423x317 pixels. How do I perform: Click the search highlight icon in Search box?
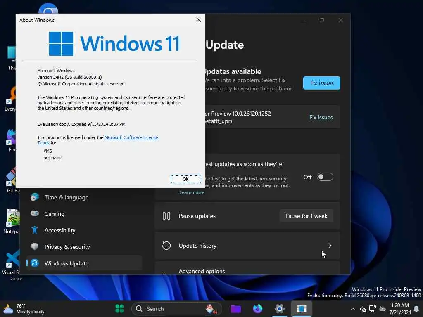tap(211, 309)
